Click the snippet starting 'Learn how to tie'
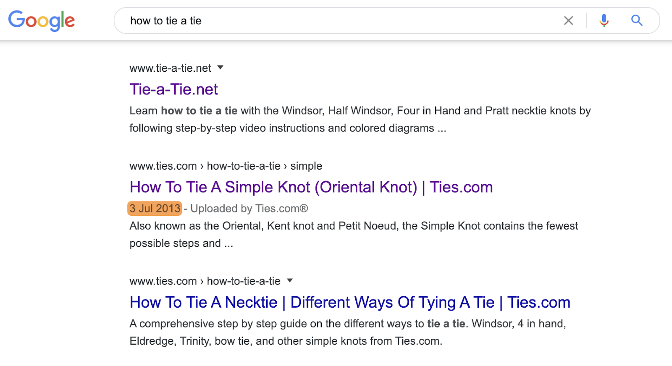Viewport: 672px width, 366px height. [x=360, y=111]
